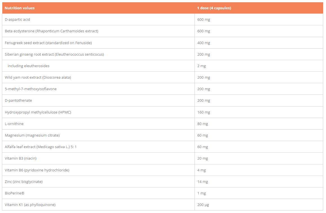Click the Beta ecdysterone ingredient text
The width and height of the screenshot is (326, 213).
(52, 31)
